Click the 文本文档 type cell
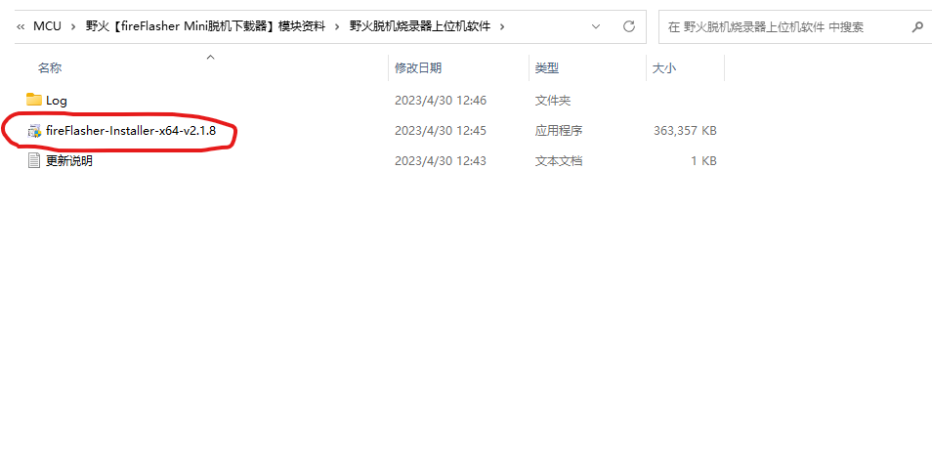The image size is (932, 468). [x=559, y=160]
